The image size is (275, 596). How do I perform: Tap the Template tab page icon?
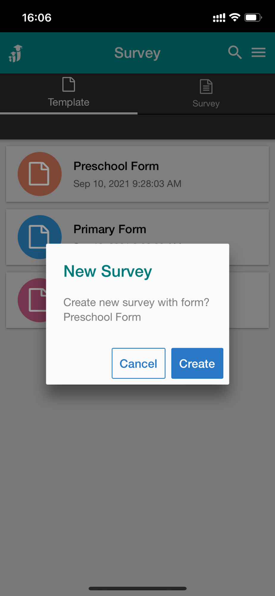(x=68, y=84)
